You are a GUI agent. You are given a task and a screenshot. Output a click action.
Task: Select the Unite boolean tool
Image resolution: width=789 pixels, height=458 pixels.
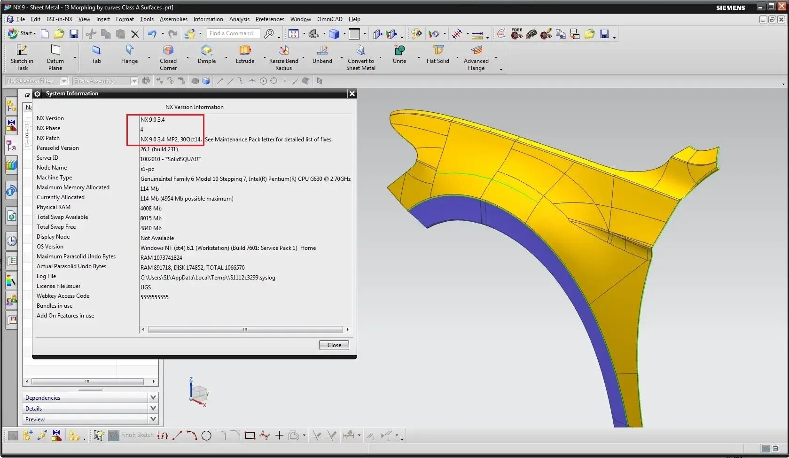click(x=399, y=54)
